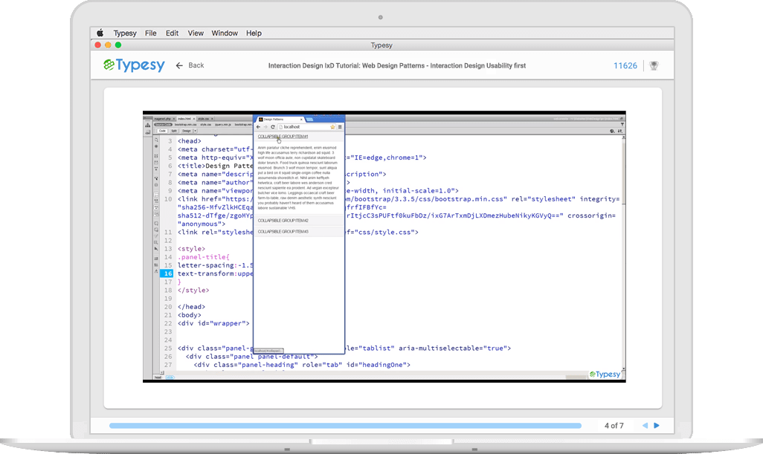The image size is (763, 454).
Task: Advance to the next lesson step arrow
Action: (x=657, y=425)
